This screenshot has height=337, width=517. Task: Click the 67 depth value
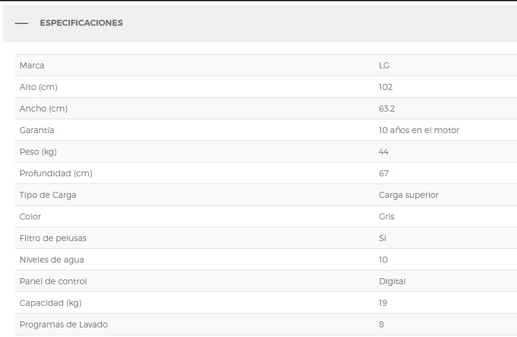point(384,173)
